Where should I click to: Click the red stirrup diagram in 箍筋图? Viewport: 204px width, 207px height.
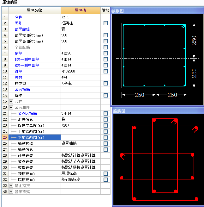point(159,160)
